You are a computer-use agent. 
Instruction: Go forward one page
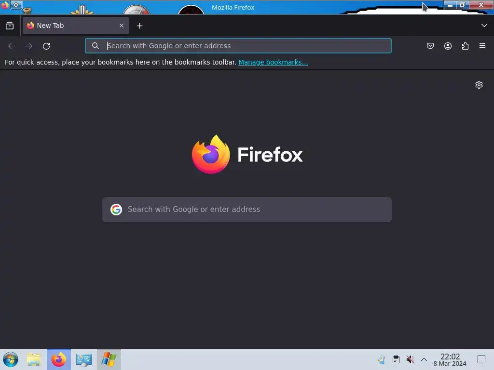coord(29,46)
